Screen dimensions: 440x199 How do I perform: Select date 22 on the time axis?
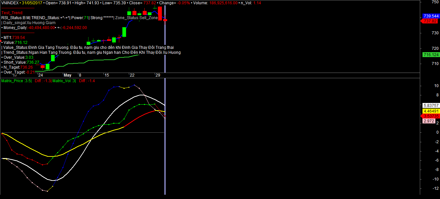132,75
